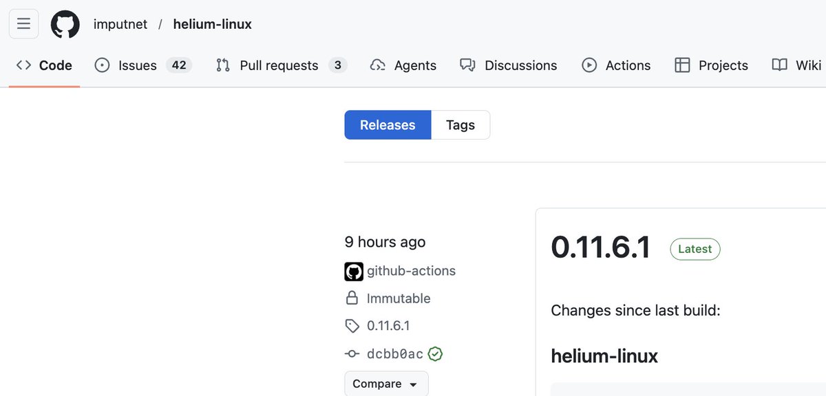Open the hamburger navigation menu
This screenshot has width=826, height=396.
(x=23, y=24)
